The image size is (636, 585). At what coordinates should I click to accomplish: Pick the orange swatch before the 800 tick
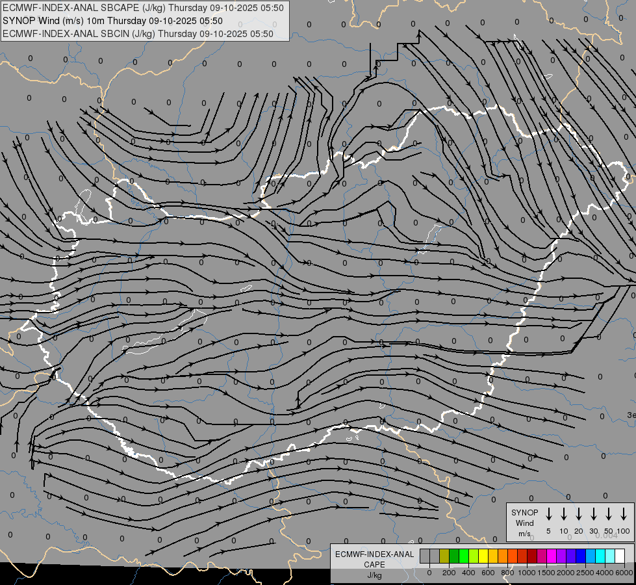(x=503, y=556)
